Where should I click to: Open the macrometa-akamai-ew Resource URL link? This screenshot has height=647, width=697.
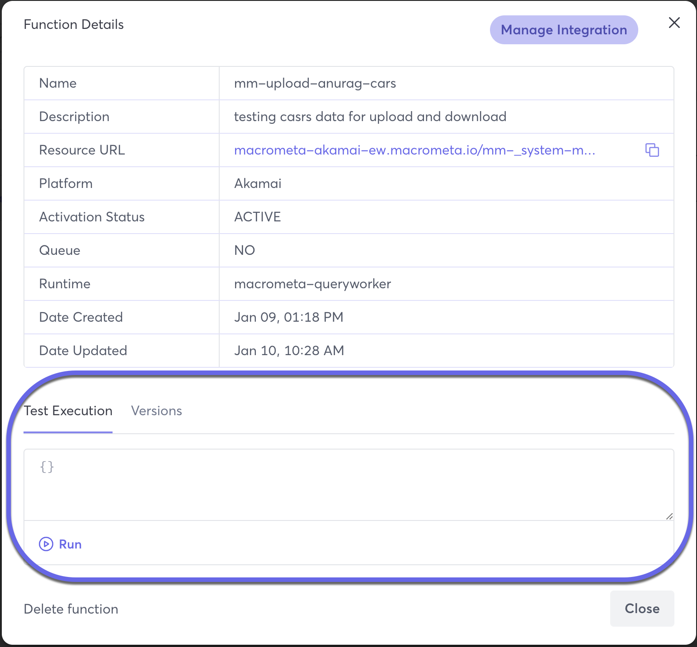[x=414, y=150]
